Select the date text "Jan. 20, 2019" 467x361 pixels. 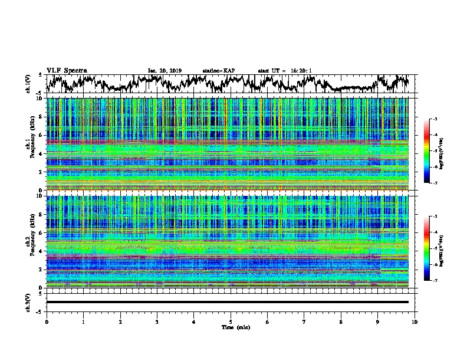tap(165, 71)
